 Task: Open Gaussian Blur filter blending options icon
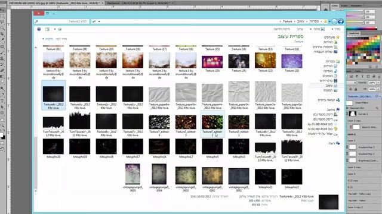[377, 108]
